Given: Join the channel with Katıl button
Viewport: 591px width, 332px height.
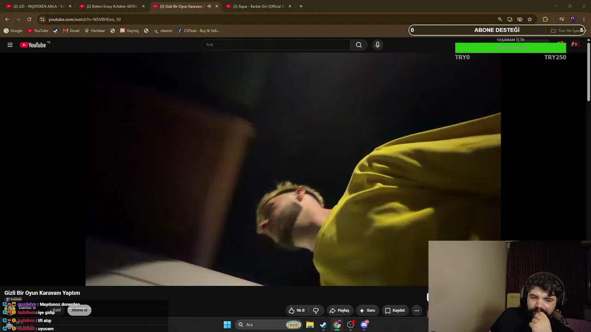Looking at the screenshot, I should click(57, 310).
